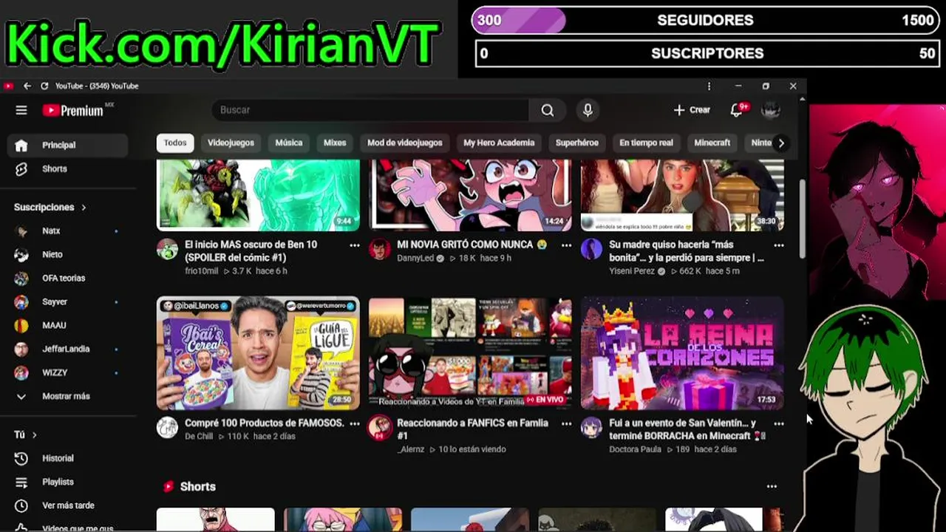Expand the Tú section
The height and width of the screenshot is (532, 946).
coord(25,435)
